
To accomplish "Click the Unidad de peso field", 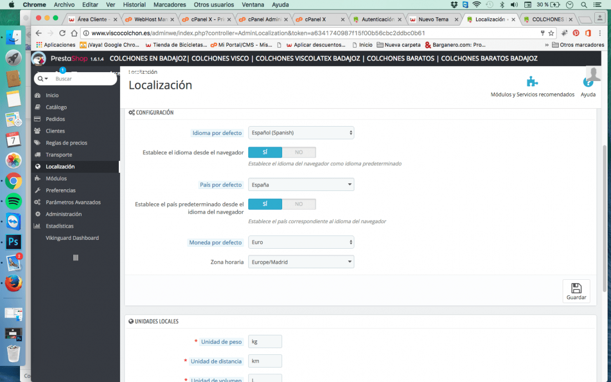I will [265, 341].
